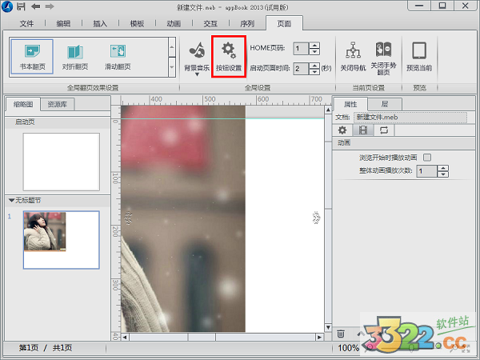Decrease HOME页码 value

[314, 52]
